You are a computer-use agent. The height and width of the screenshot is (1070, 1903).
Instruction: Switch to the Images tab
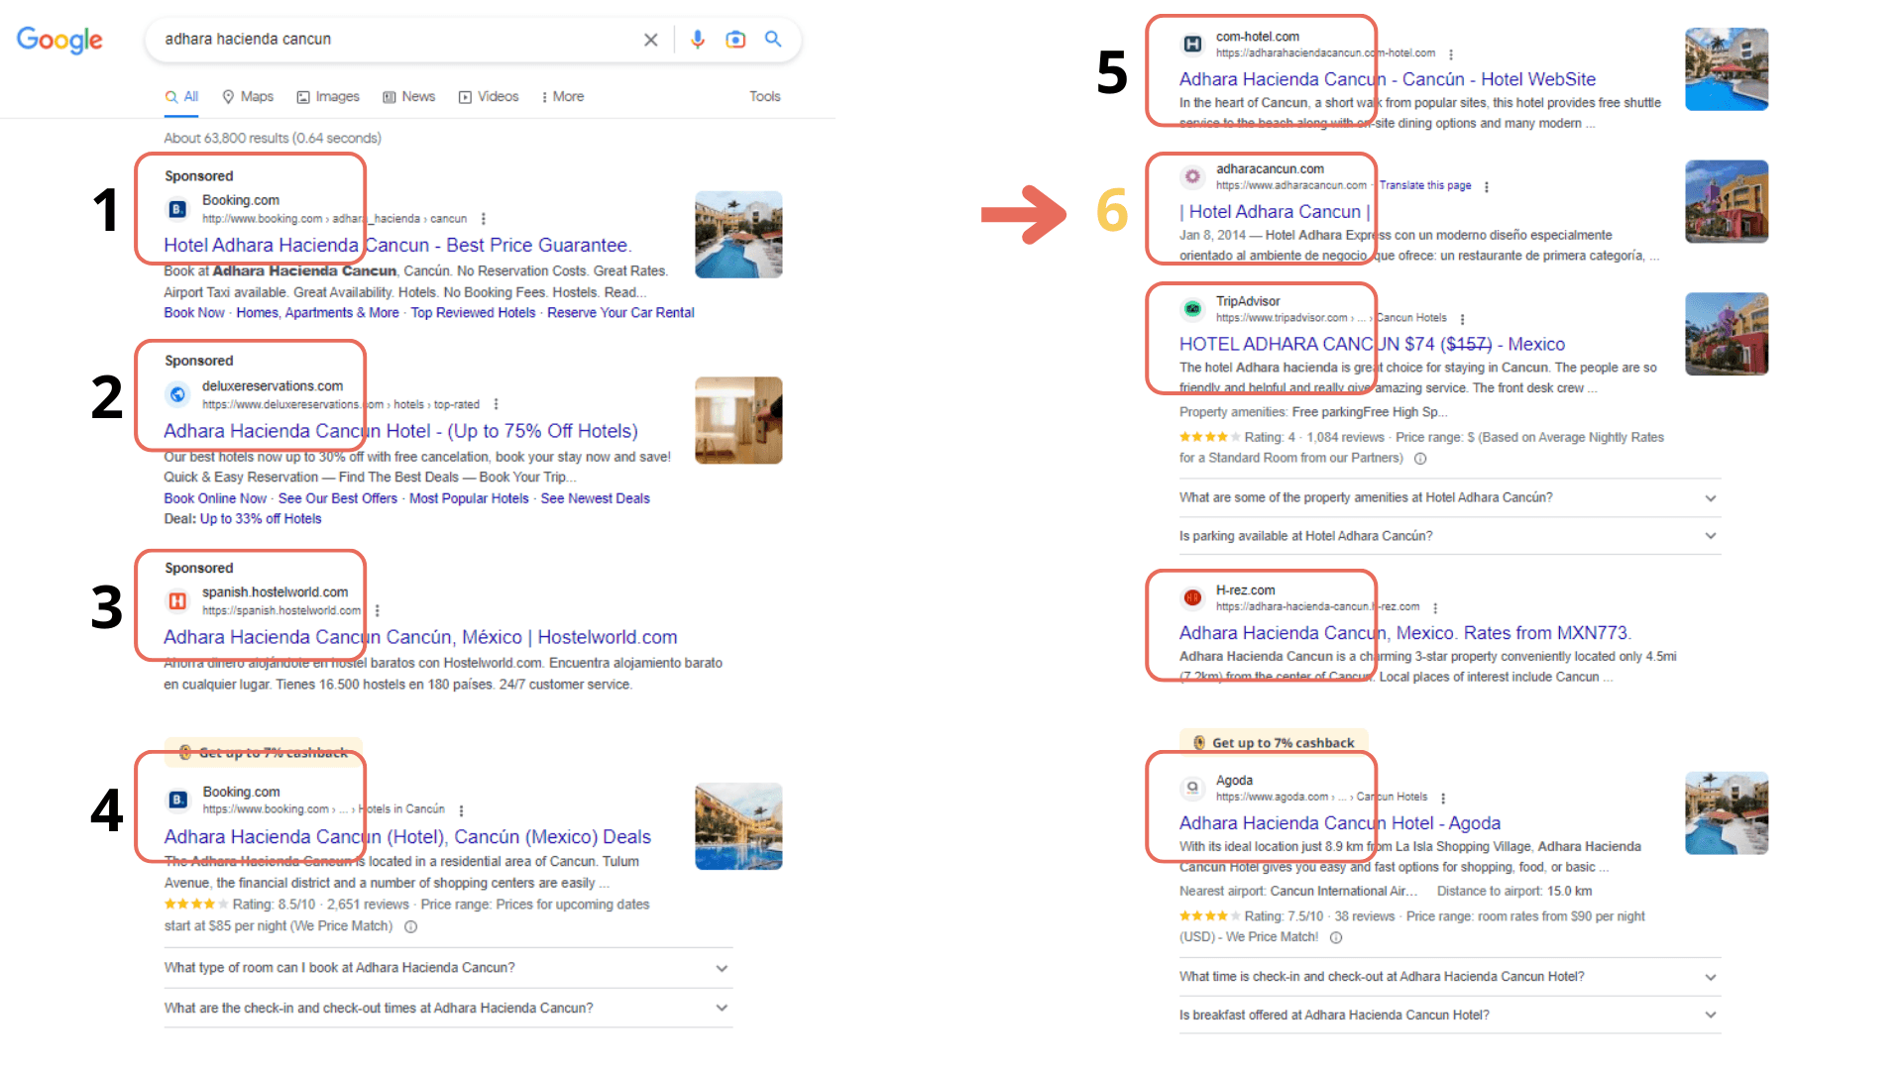[328, 97]
